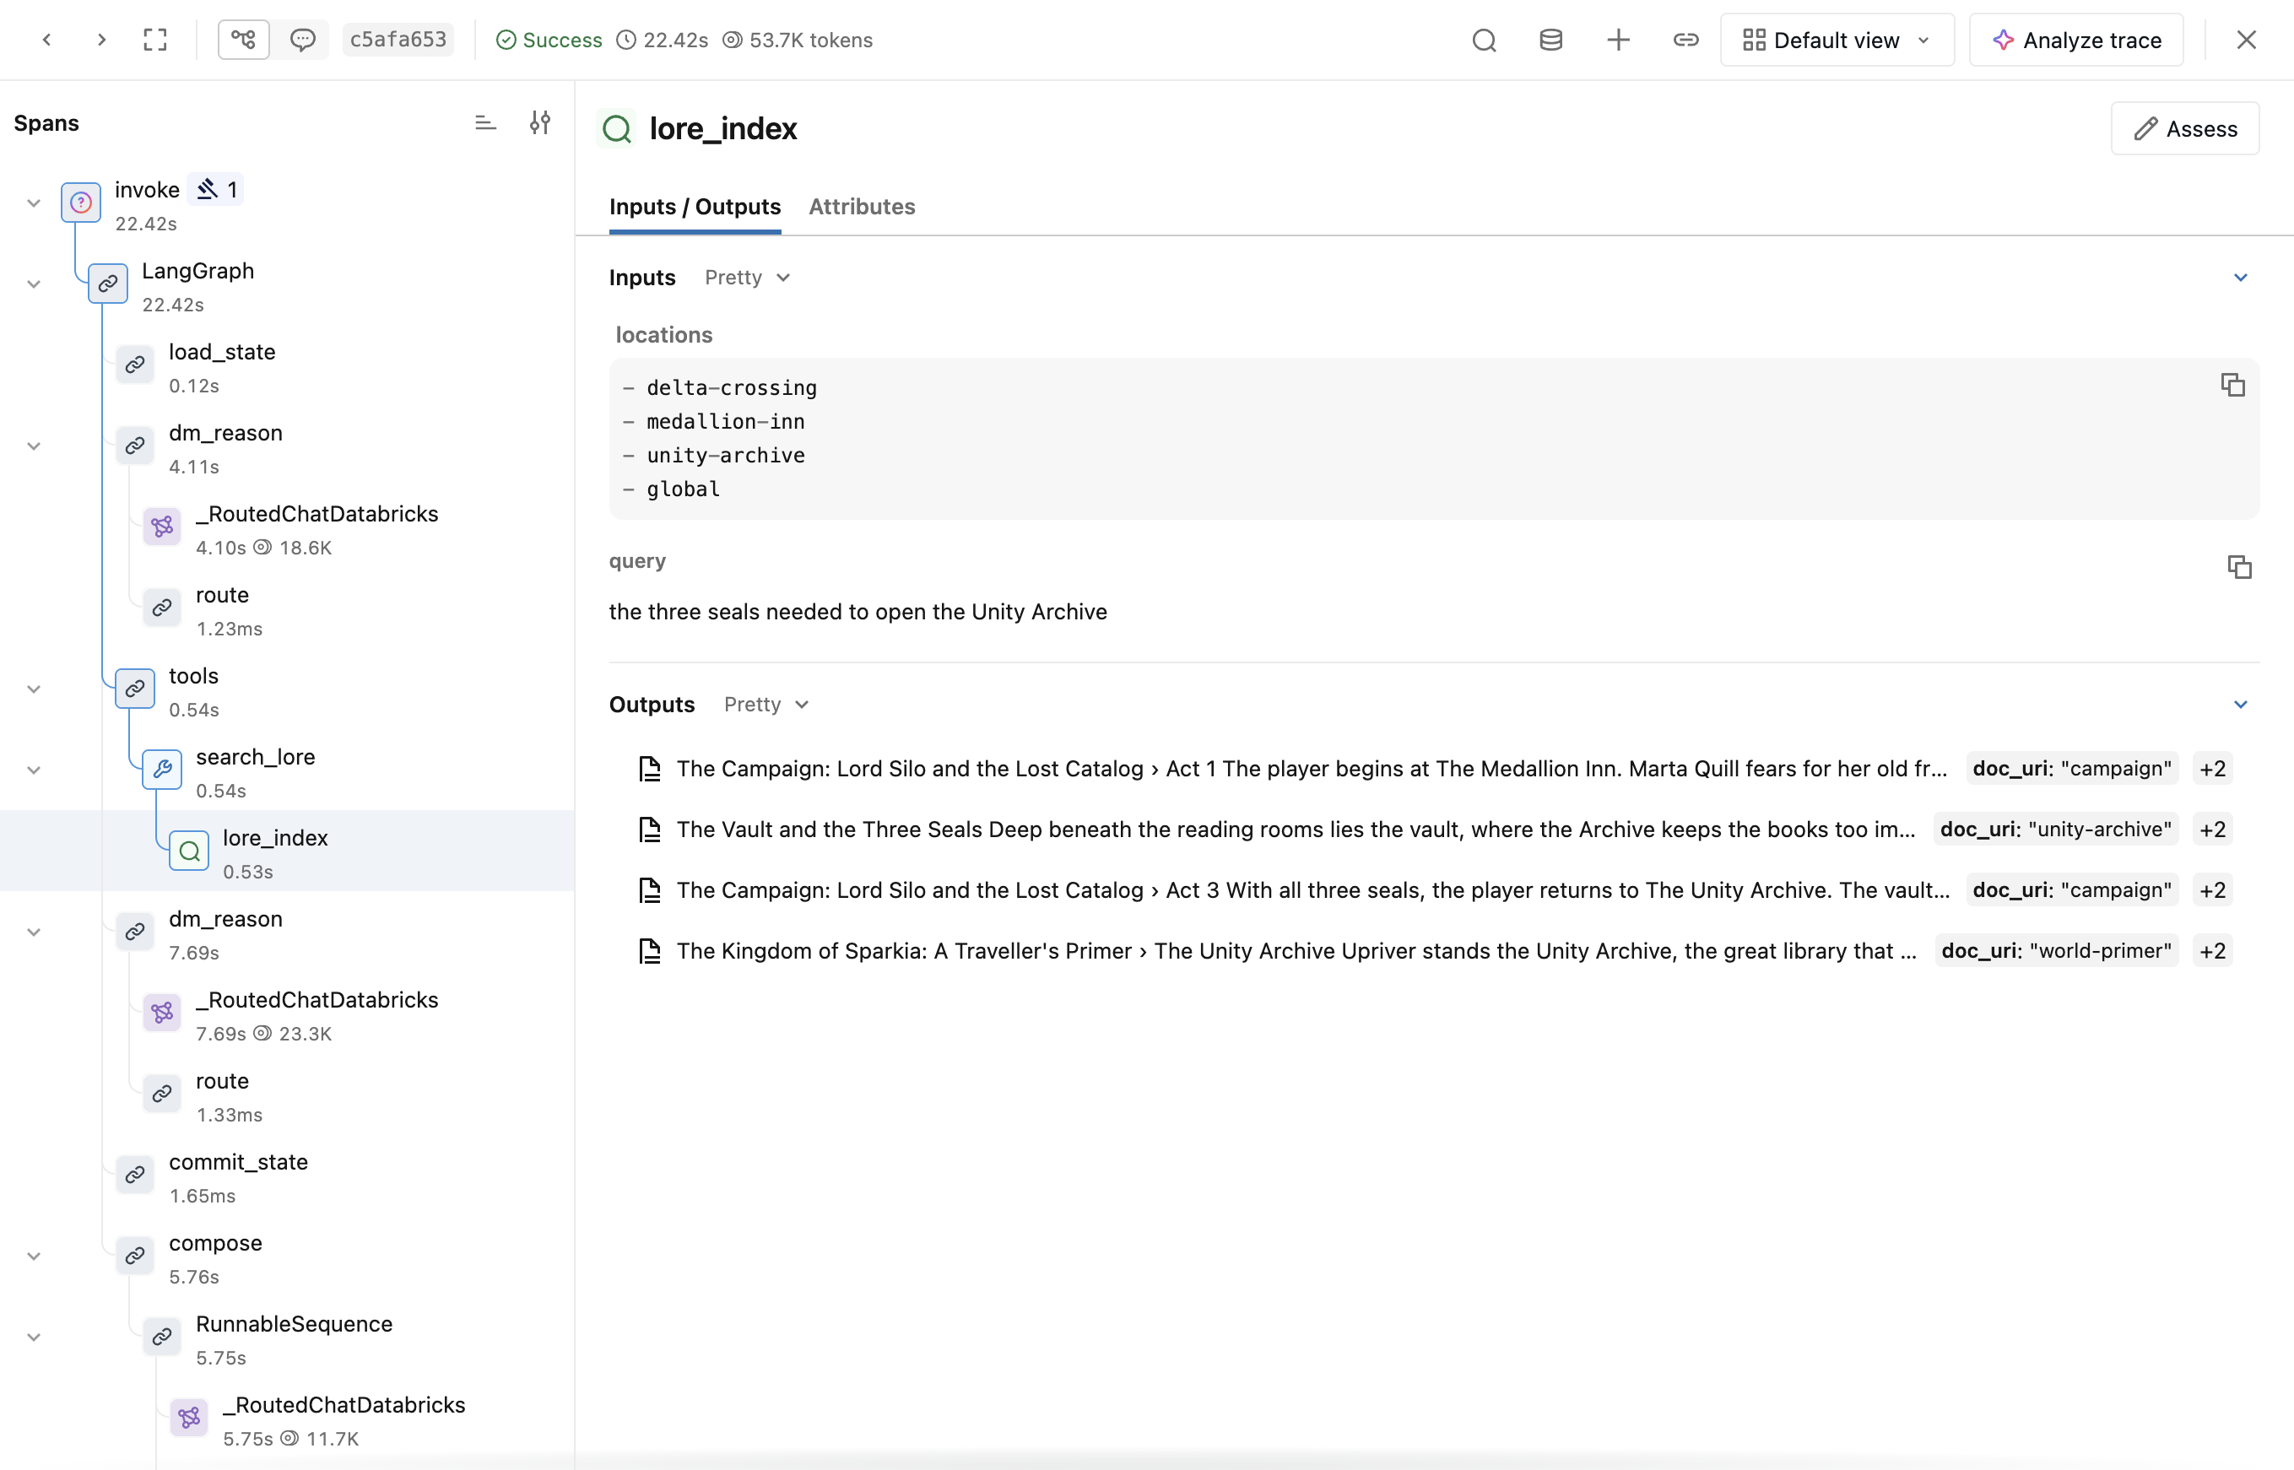This screenshot has width=2294, height=1470.
Task: Go to the next trace arrow
Action: 101,41
